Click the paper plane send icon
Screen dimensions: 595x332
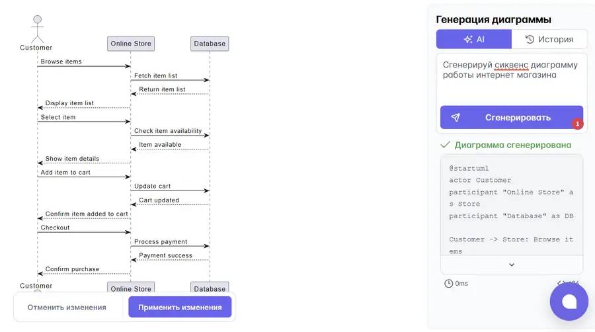456,118
